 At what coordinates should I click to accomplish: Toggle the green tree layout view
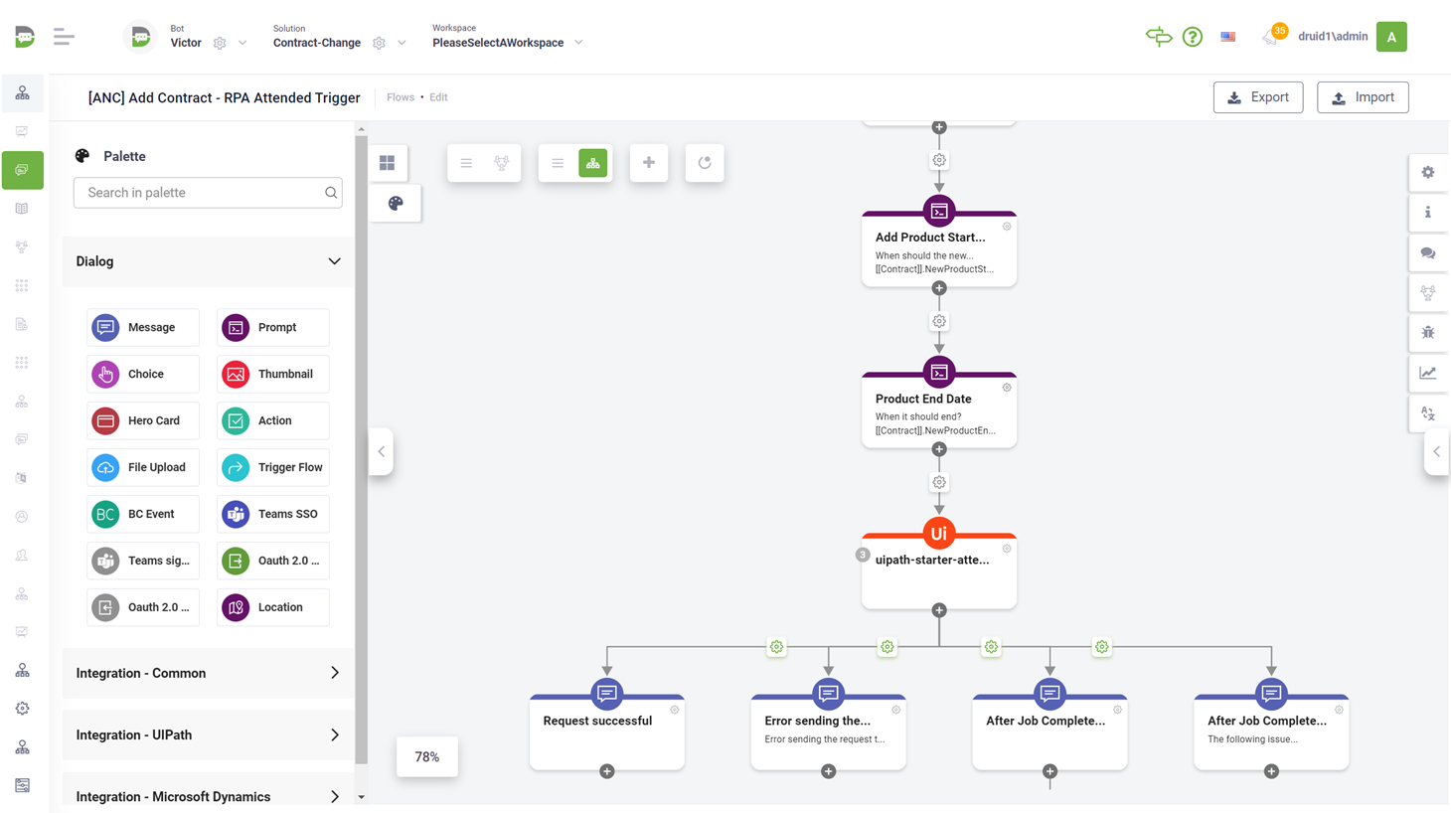coord(593,163)
